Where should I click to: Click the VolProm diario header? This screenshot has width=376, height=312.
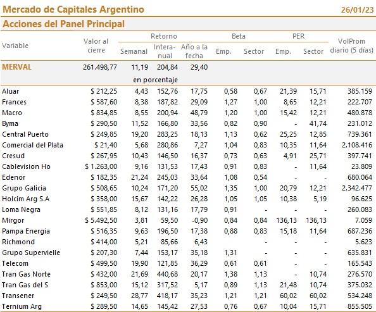coord(351,46)
